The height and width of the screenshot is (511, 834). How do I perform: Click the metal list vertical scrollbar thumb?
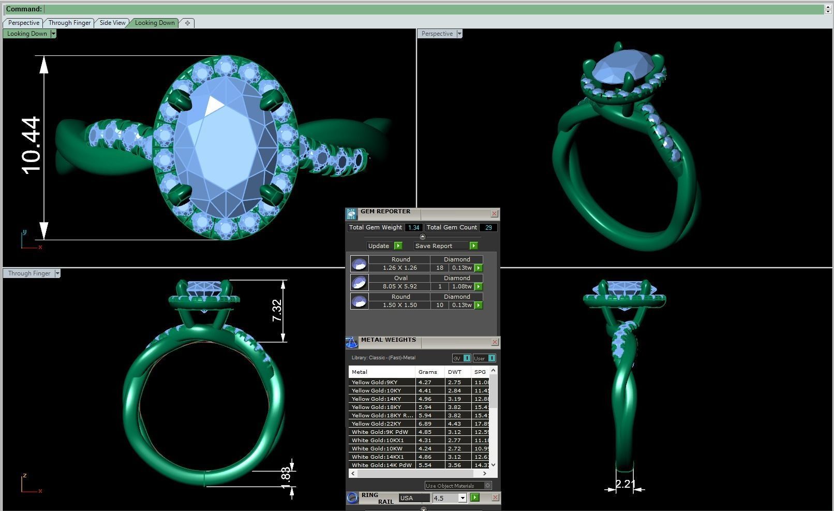click(493, 391)
